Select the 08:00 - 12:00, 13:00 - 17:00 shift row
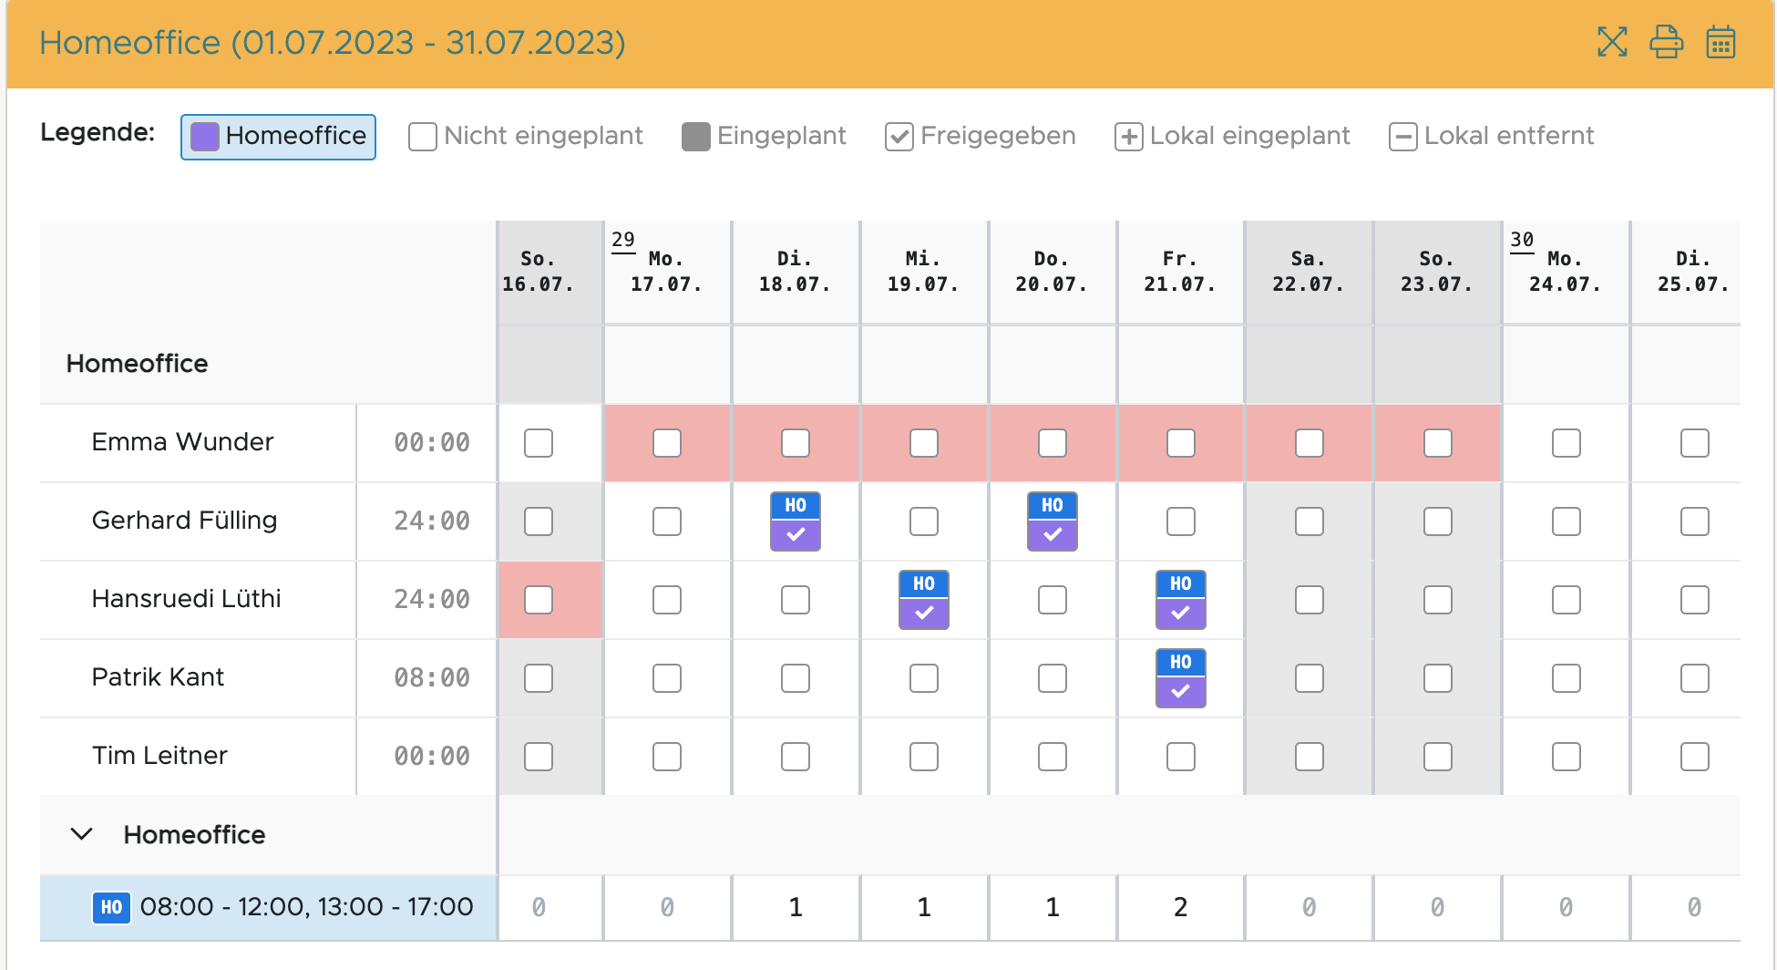1777x970 pixels. pos(306,907)
